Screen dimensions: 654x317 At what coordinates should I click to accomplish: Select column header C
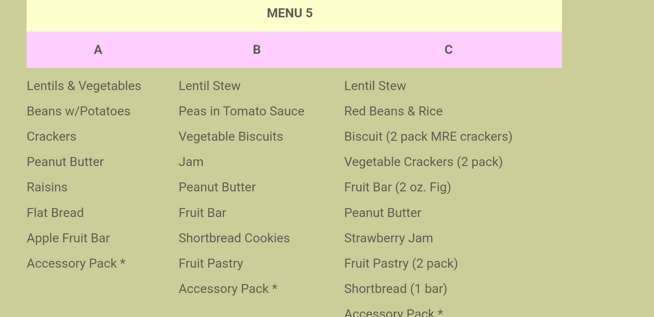pos(448,50)
